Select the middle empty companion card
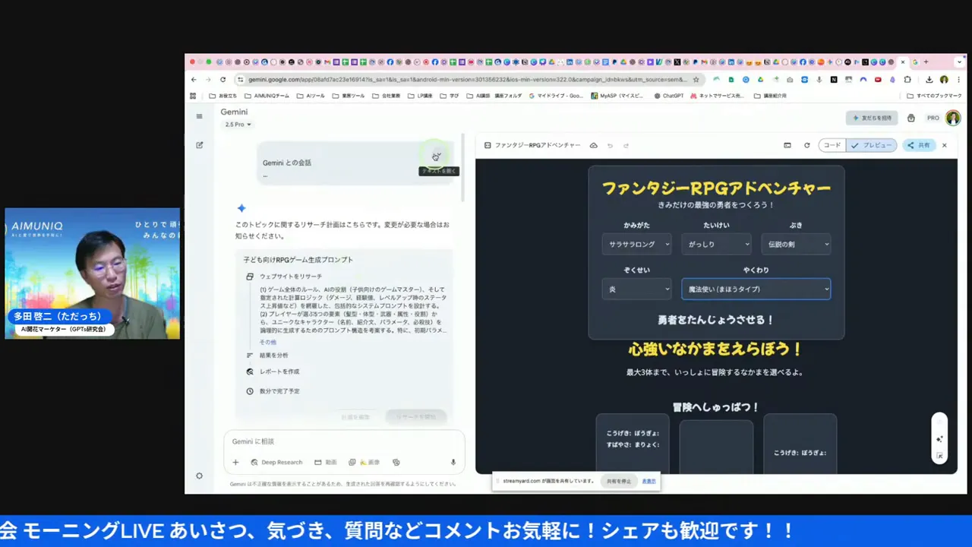The height and width of the screenshot is (547, 972). pos(716,447)
